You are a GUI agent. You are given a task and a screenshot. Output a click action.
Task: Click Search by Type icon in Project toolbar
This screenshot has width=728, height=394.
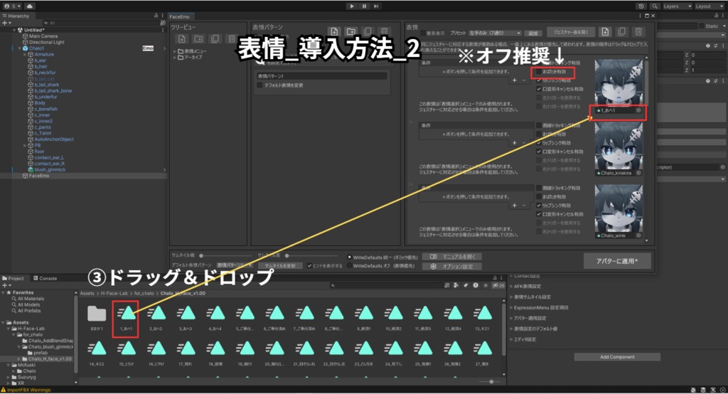(456, 285)
